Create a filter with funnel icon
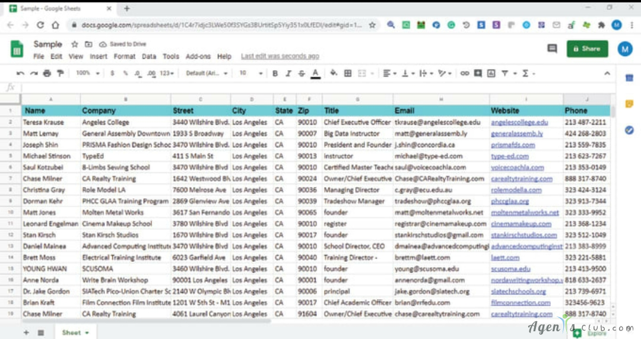 point(505,73)
